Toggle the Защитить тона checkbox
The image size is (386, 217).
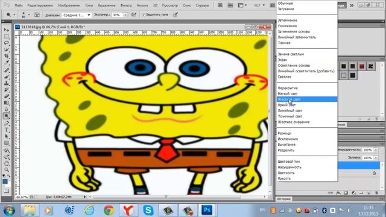pos(144,14)
